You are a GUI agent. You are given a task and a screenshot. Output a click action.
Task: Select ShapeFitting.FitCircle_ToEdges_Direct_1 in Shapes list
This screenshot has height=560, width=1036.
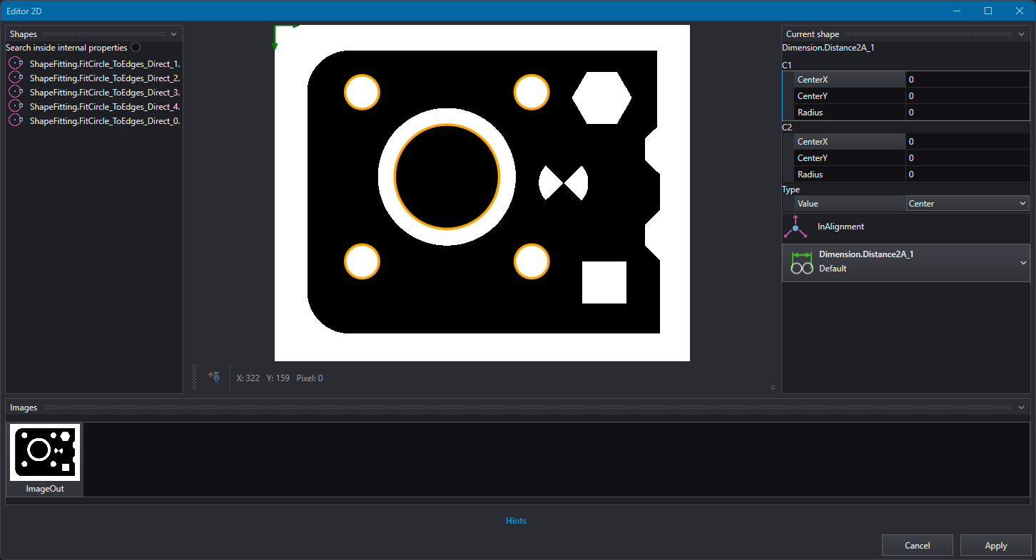coord(105,63)
